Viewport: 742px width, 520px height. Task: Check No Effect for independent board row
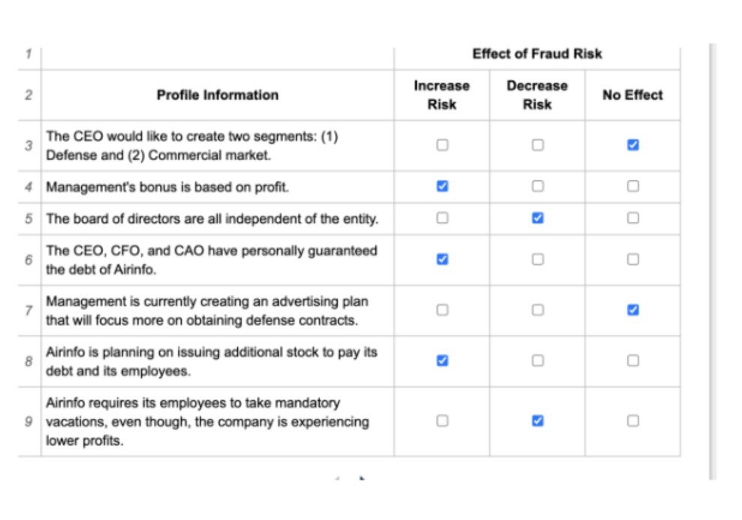[x=632, y=218]
